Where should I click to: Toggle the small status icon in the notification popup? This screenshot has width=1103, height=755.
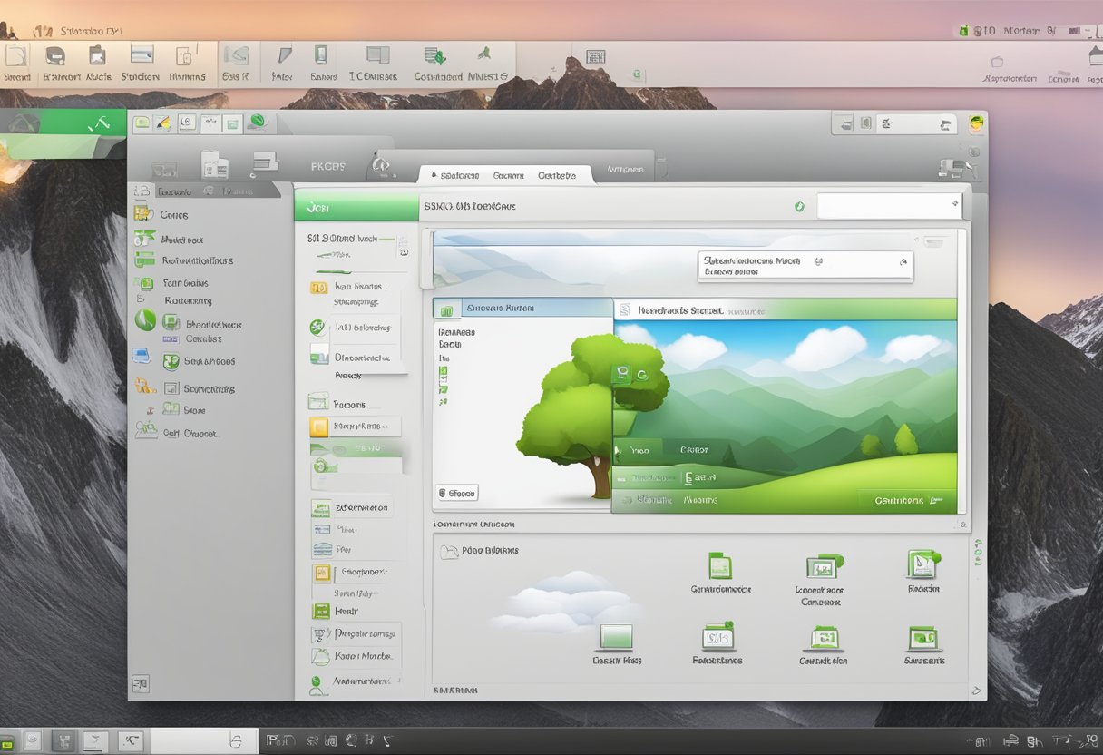pos(819,261)
